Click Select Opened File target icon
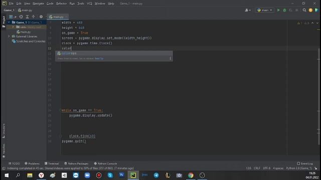Viewport: 321px width, 180px height. click(21, 16)
